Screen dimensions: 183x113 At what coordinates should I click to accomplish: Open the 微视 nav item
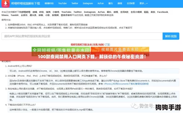[120, 3]
